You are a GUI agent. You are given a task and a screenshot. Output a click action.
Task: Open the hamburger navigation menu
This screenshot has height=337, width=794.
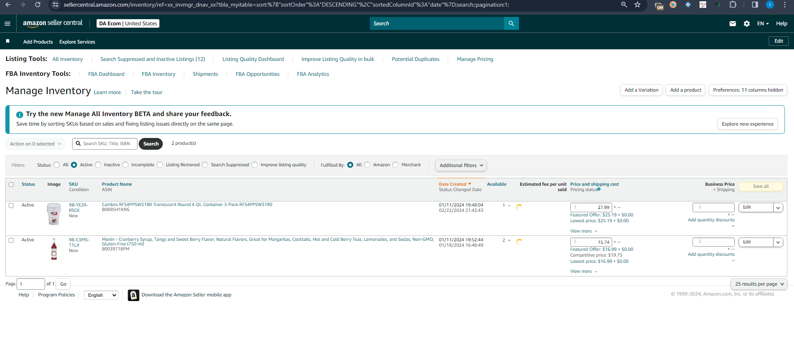coord(7,24)
